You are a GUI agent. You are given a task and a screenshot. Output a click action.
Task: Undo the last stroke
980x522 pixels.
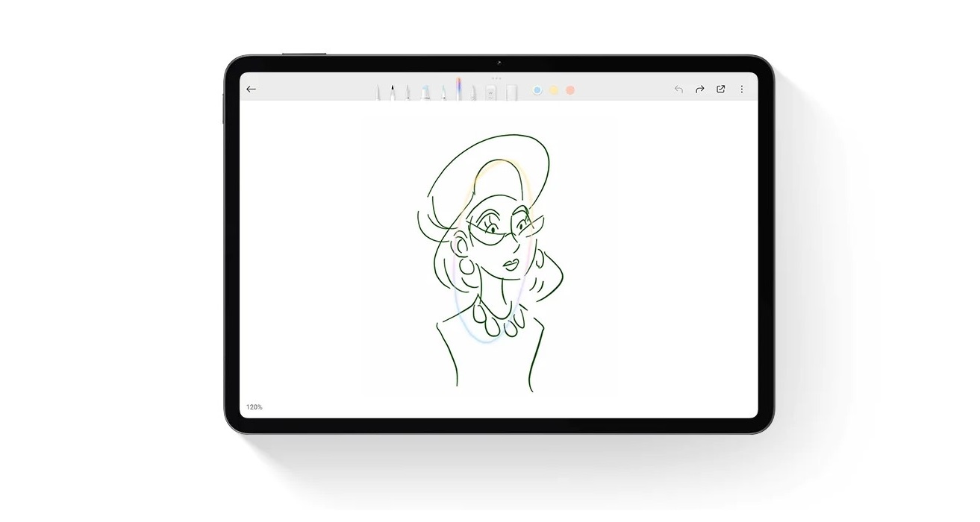678,89
